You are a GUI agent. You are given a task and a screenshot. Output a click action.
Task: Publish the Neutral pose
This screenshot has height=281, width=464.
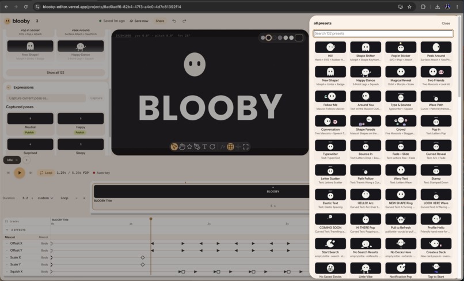coord(29,132)
